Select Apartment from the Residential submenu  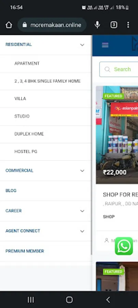click(x=45, y=63)
